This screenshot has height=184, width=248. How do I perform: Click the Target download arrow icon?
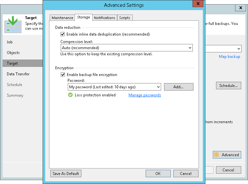click(13, 24)
